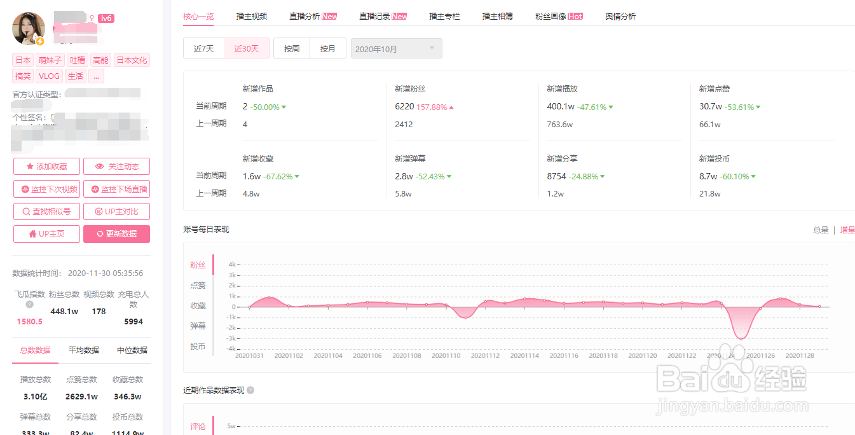855x435 pixels.
Task: Toggle the chart display to 总量 mode
Action: (x=821, y=230)
